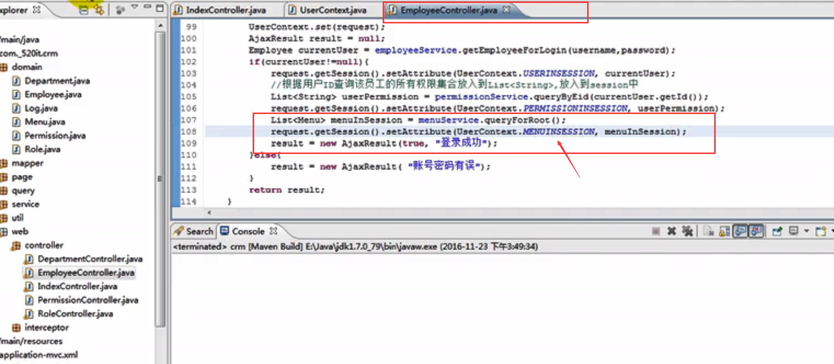Open Log.java in the domain package
This screenshot has width=834, height=364.
point(41,108)
